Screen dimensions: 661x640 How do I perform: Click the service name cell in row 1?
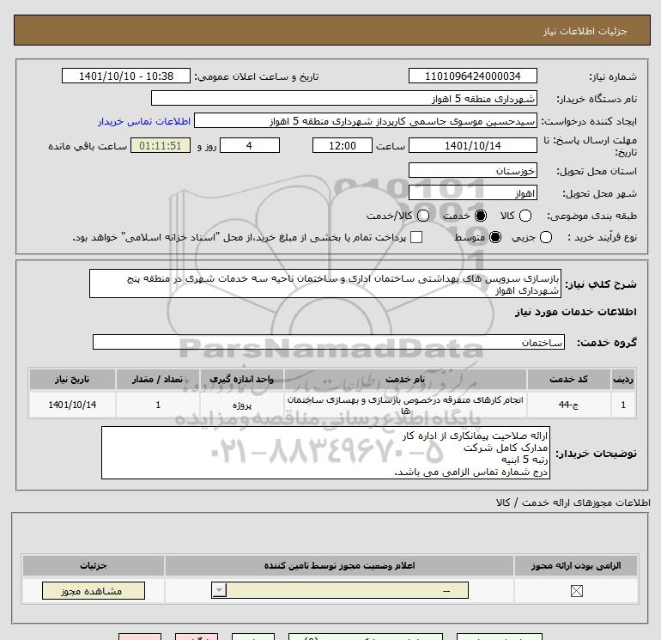click(405, 405)
